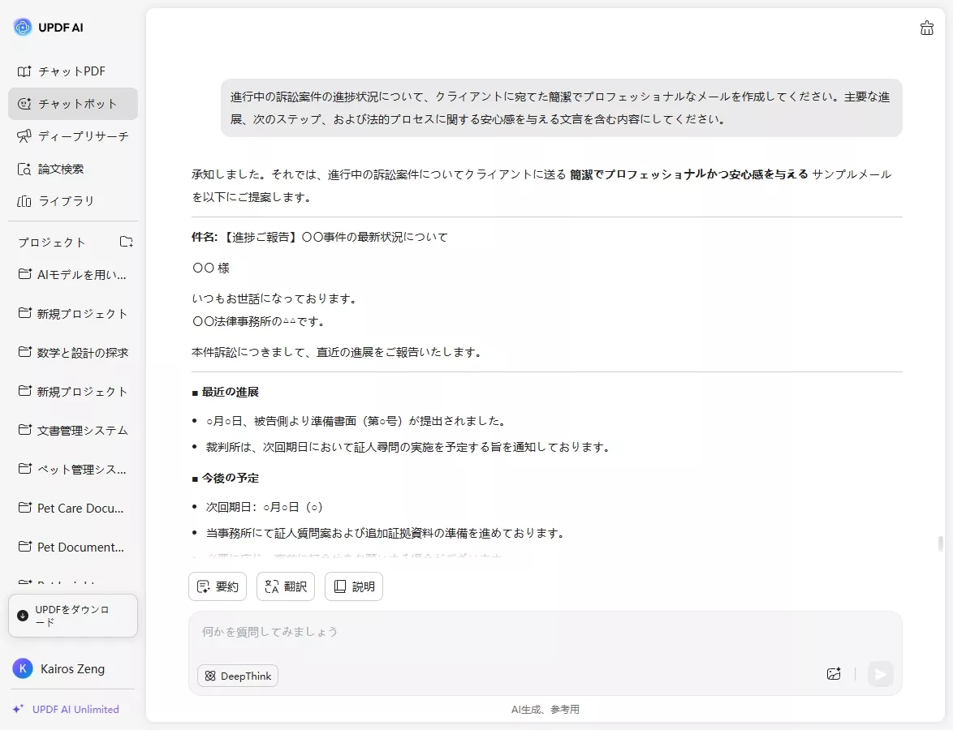Select the 翻訳 action tab

point(285,586)
